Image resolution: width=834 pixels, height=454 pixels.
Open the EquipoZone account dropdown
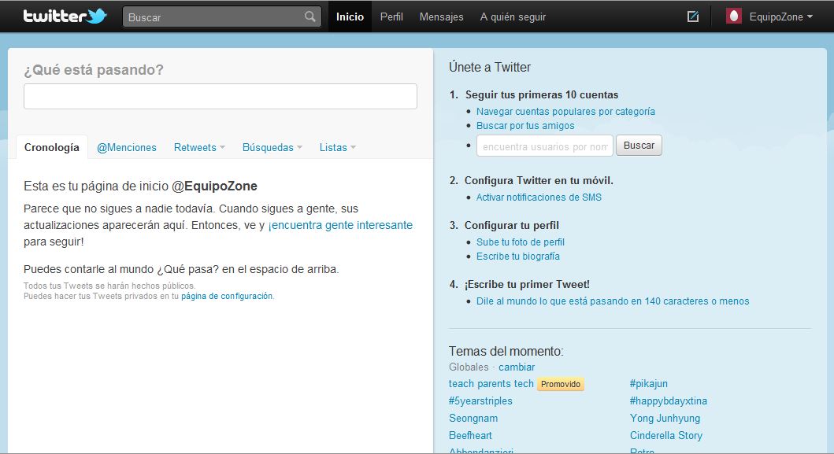pyautogui.click(x=780, y=17)
